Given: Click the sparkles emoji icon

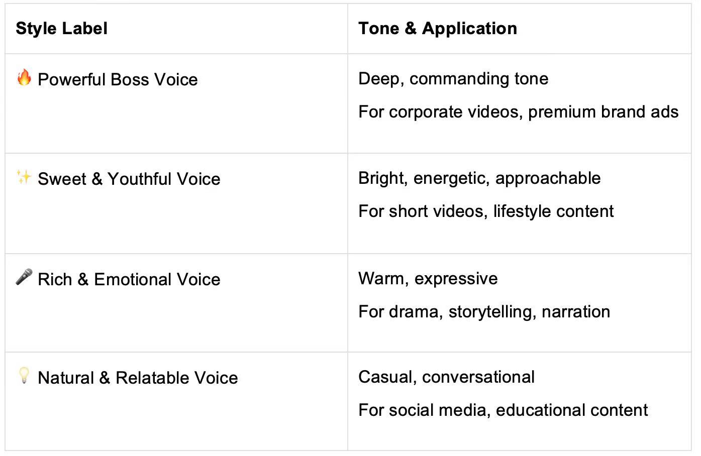Looking at the screenshot, I should [x=24, y=177].
